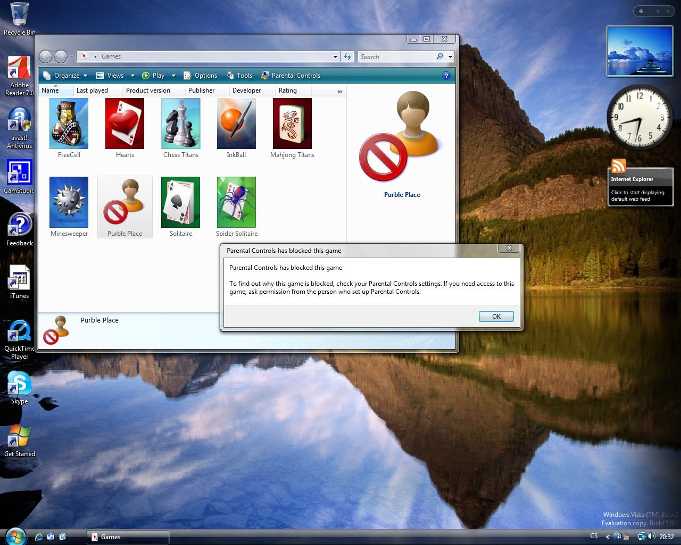The height and width of the screenshot is (545, 681).
Task: Open Parental Controls in the toolbar
Action: [290, 76]
